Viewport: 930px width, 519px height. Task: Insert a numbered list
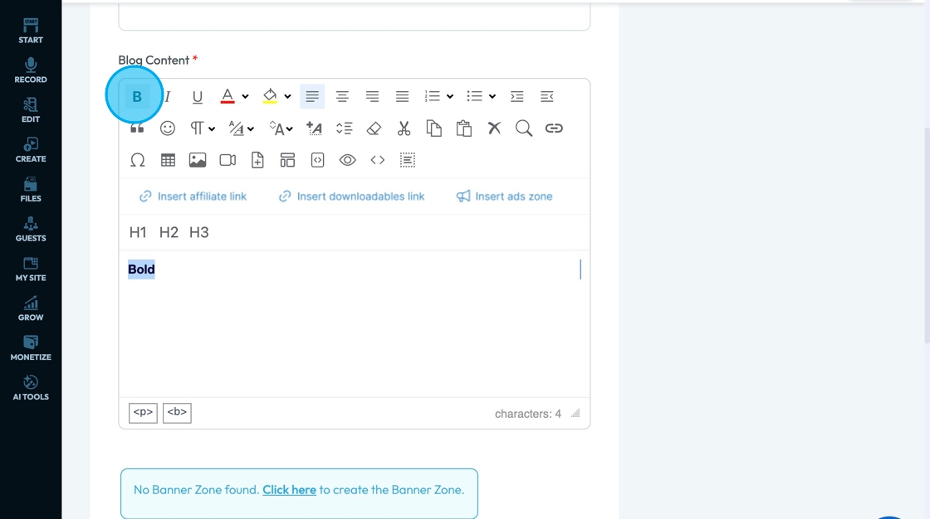tap(433, 96)
